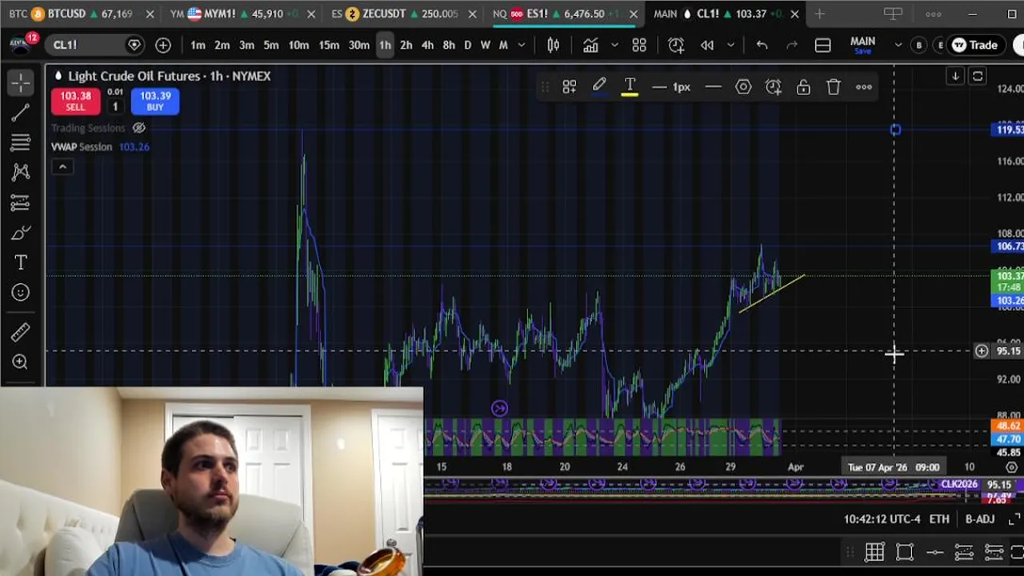Click the price axis plus button at 95.15

981,351
